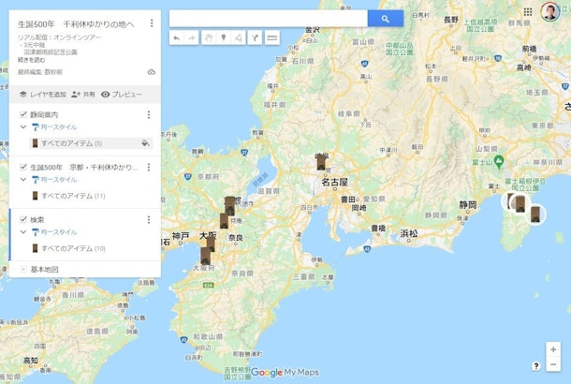The image size is (571, 384).
Task: Collapse the 検索 layer chevron
Action: tap(23, 231)
